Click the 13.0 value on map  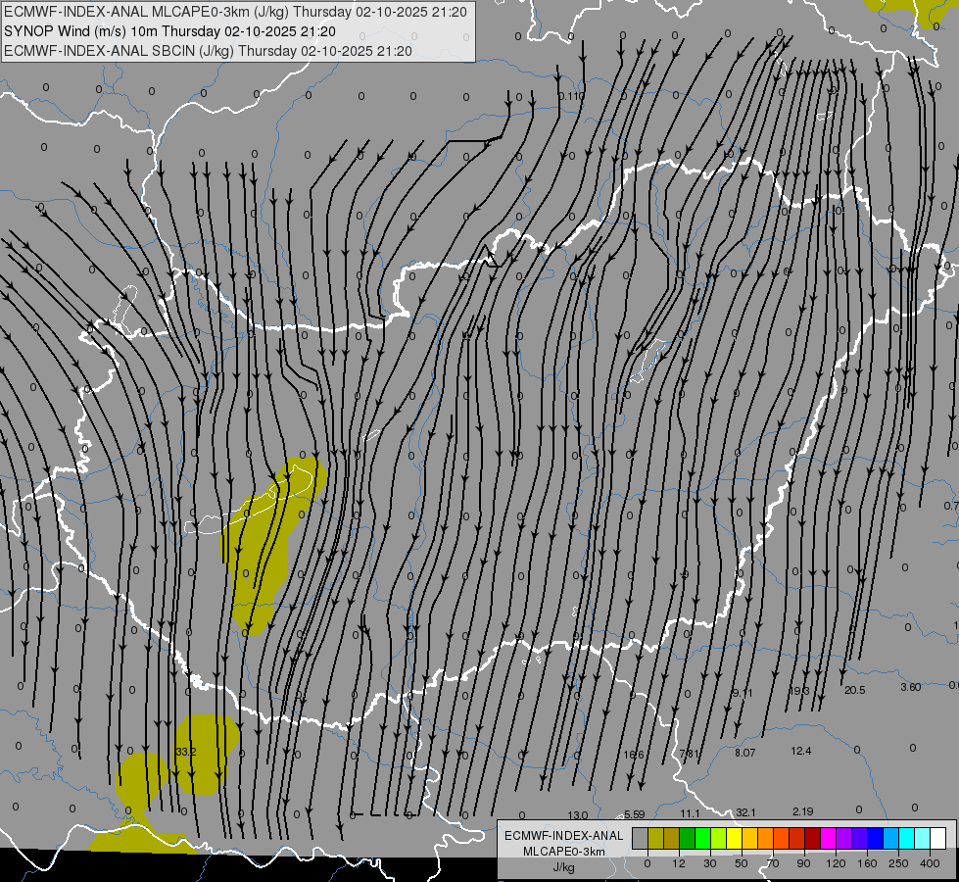click(577, 815)
